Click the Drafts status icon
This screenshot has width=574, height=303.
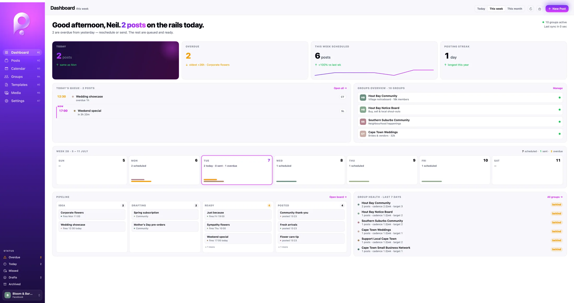(x=5, y=277)
